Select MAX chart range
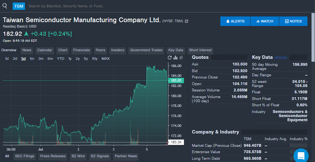This screenshot has height=162, width=315. click(x=105, y=59)
